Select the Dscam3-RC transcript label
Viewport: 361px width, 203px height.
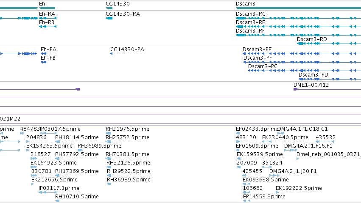250,14
